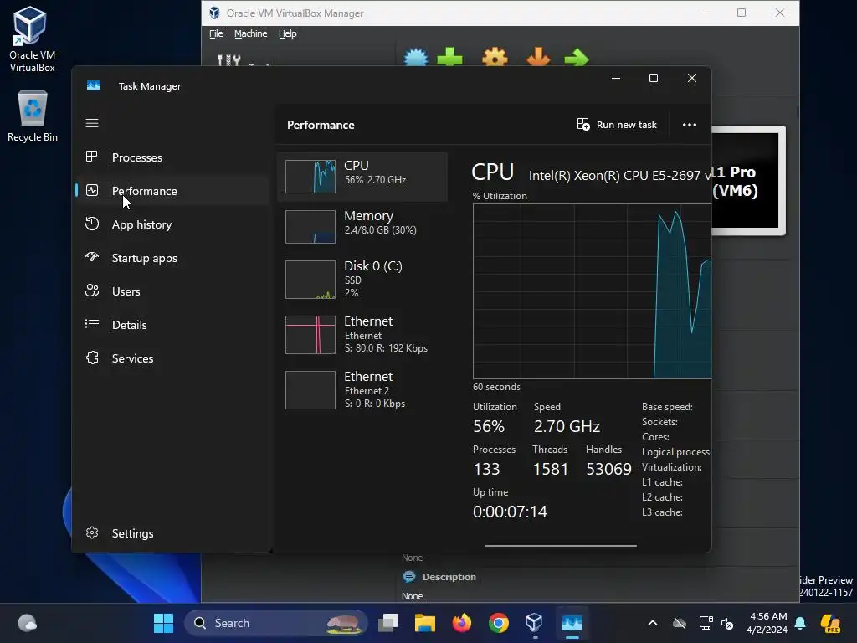This screenshot has height=643, width=857.
Task: Select Ethernet 2 performance item
Action: click(x=362, y=390)
